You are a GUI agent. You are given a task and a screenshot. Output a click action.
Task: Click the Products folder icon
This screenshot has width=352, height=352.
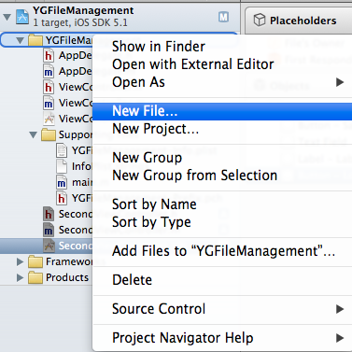(x=35, y=277)
